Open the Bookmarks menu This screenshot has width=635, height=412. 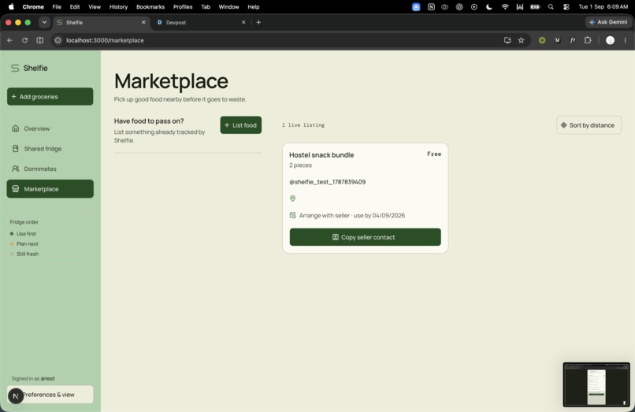point(150,6)
